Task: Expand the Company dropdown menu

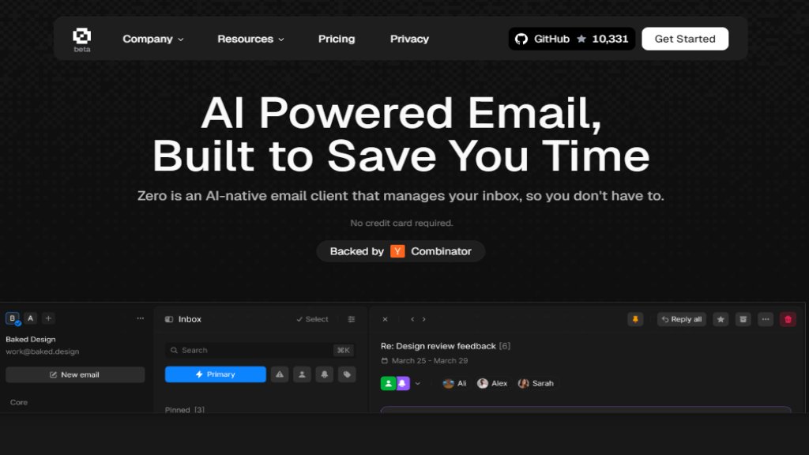Action: click(x=153, y=39)
